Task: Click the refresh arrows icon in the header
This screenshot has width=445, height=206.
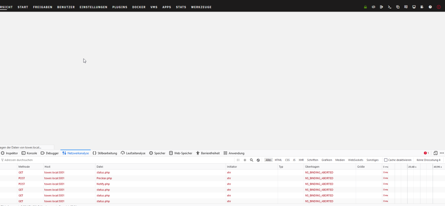Action: [x=373, y=7]
